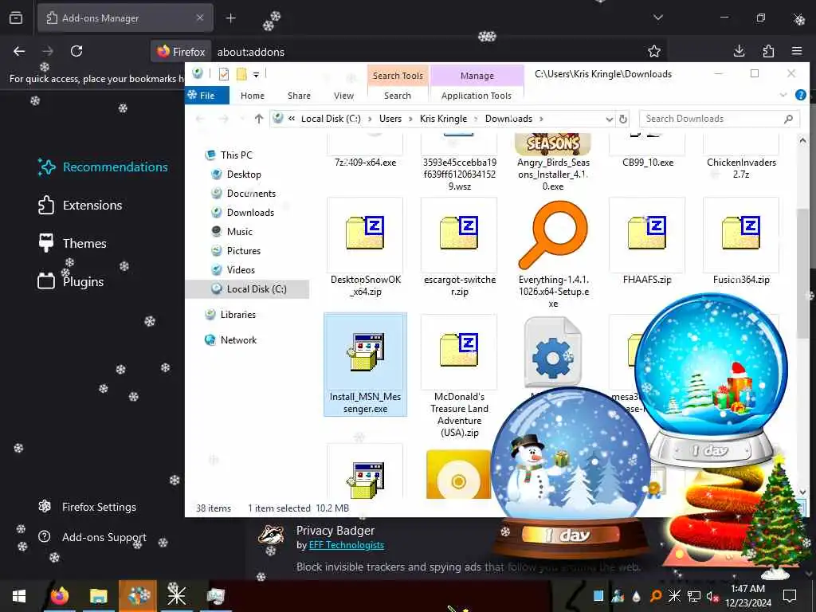The height and width of the screenshot is (612, 816).
Task: Expand the Explorer ribbon chevron
Action: click(783, 96)
